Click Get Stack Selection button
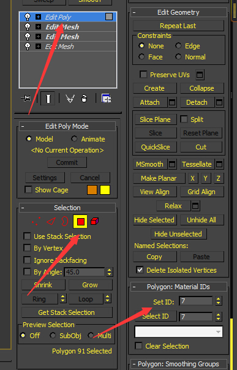Viewport: 237px width, 370px height. (x=67, y=312)
